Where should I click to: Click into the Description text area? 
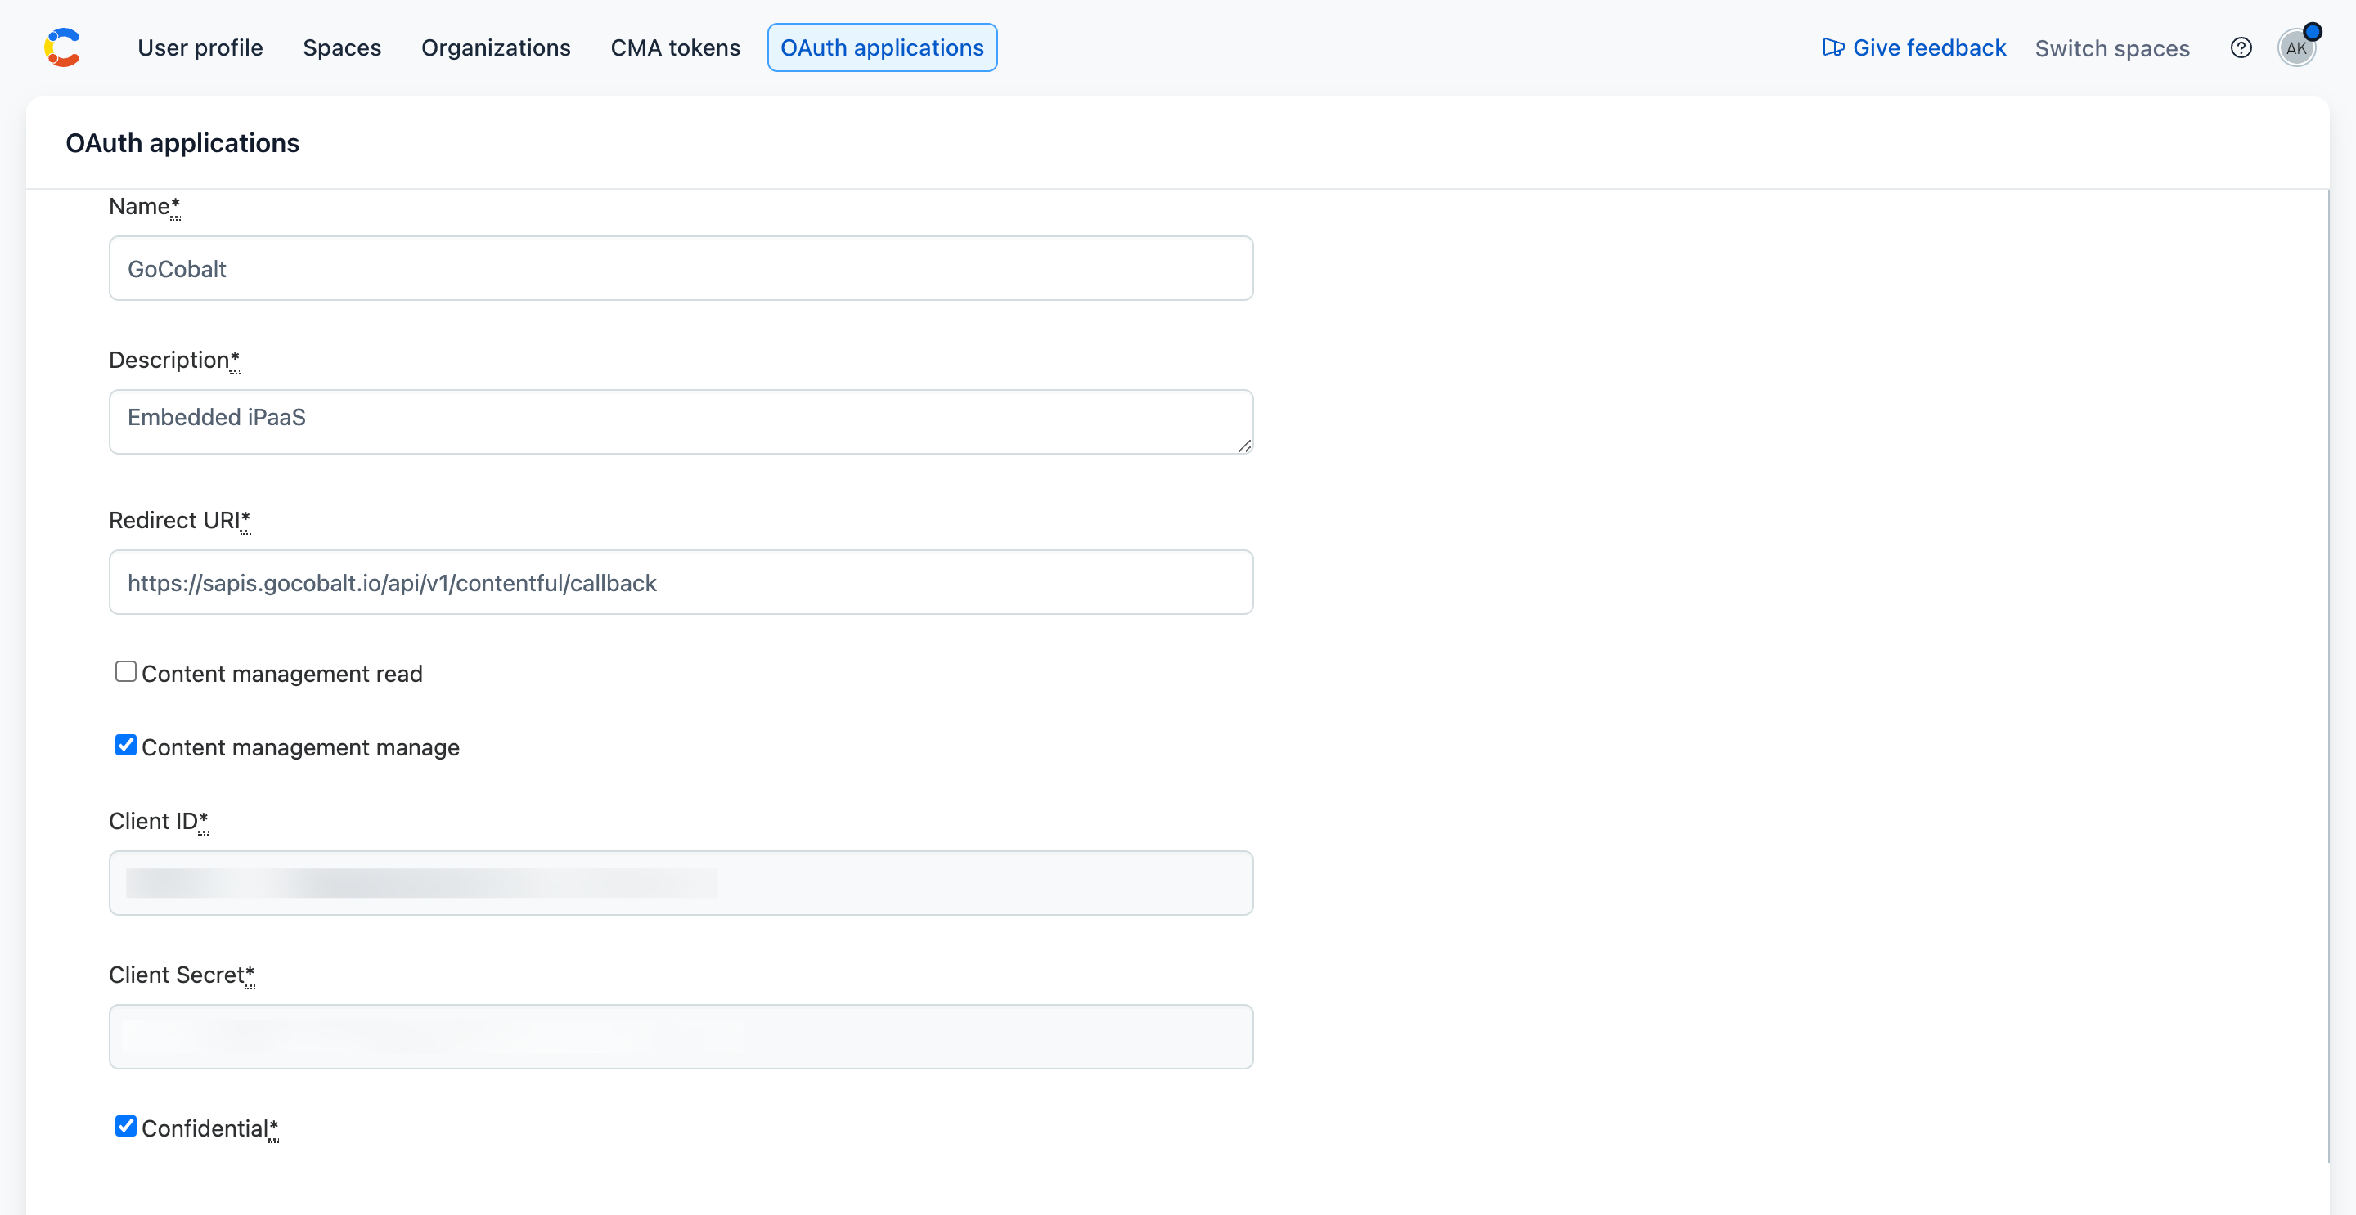[681, 421]
